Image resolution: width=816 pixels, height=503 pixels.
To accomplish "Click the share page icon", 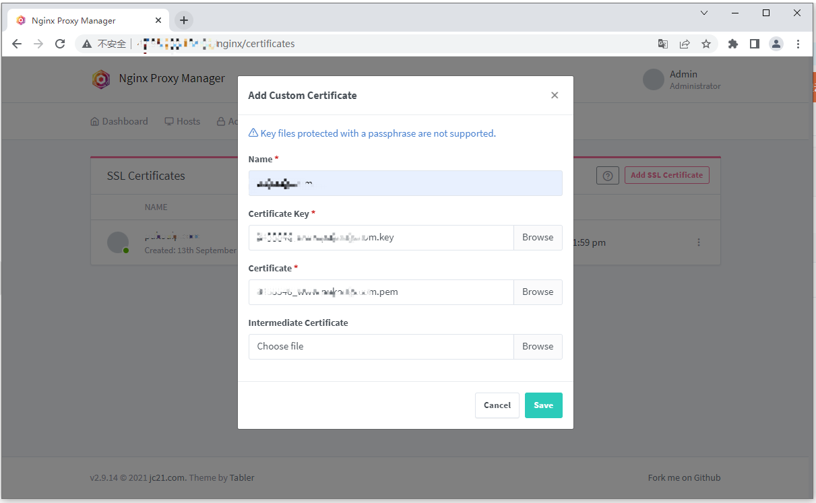I will (685, 44).
